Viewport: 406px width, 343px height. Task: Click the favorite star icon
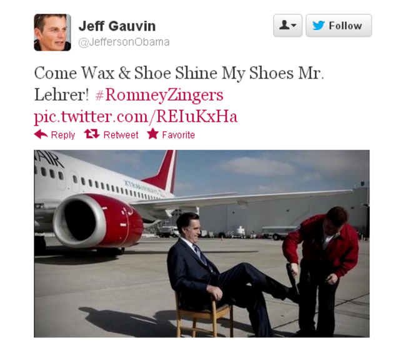coord(153,134)
